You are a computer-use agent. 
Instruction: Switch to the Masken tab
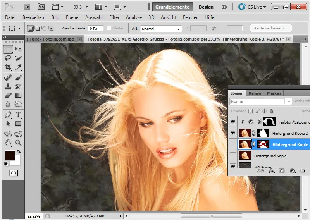(274, 93)
